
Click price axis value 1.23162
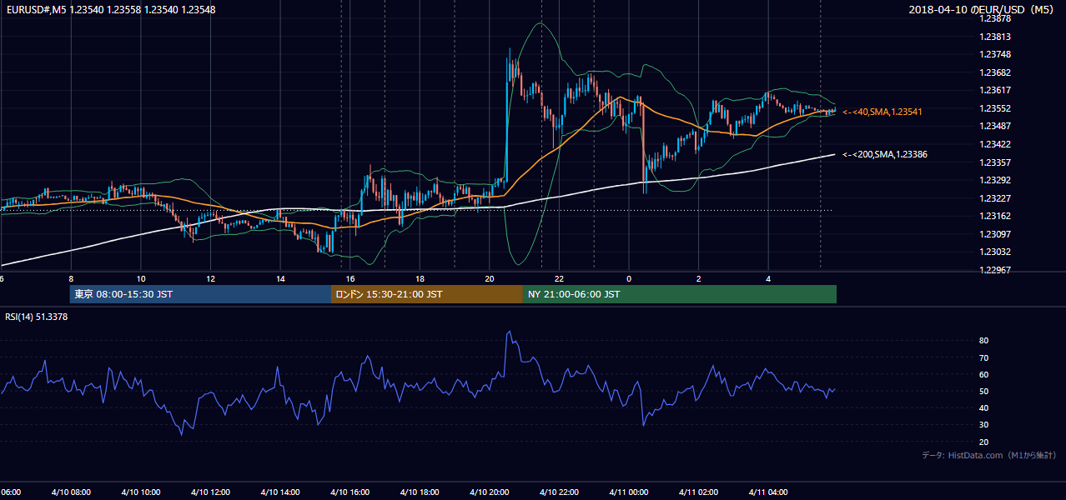[995, 216]
